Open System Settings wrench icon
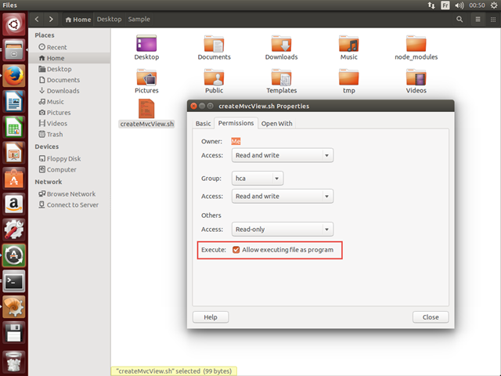 pos(14,230)
